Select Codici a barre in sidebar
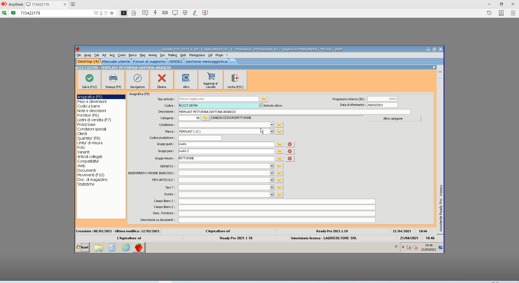Image resolution: width=519 pixels, height=283 pixels. [89, 106]
